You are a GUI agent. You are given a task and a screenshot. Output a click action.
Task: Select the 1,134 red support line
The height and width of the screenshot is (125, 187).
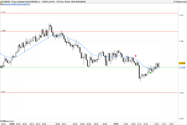click(x=89, y=92)
